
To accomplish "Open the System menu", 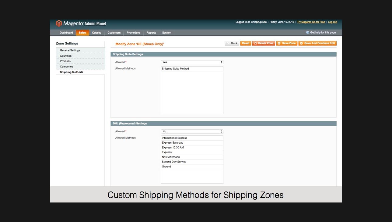I will [x=166, y=33].
